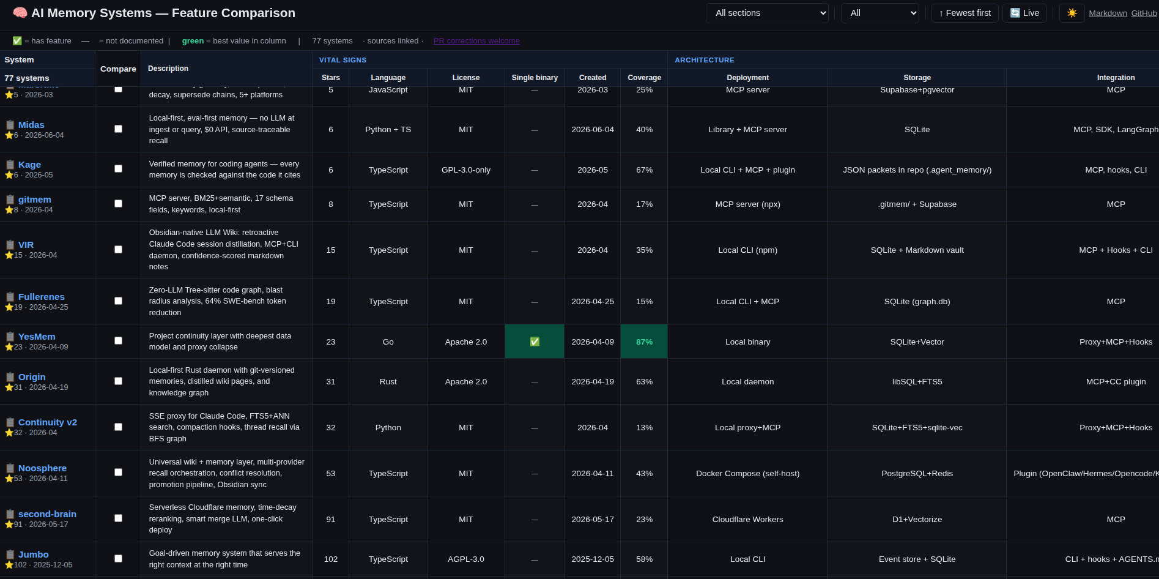Click the clipboard icon beside gitmem
The image size is (1159, 579).
pos(10,200)
